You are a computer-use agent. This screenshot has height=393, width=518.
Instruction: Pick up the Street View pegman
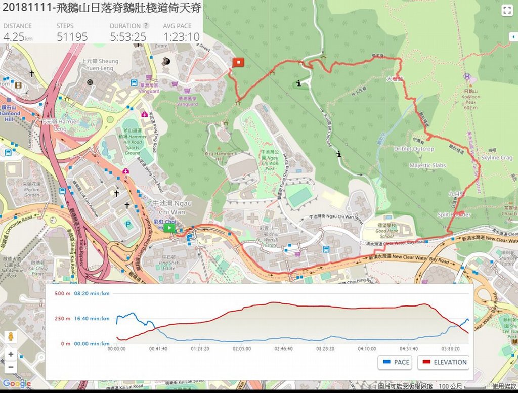coord(11,337)
